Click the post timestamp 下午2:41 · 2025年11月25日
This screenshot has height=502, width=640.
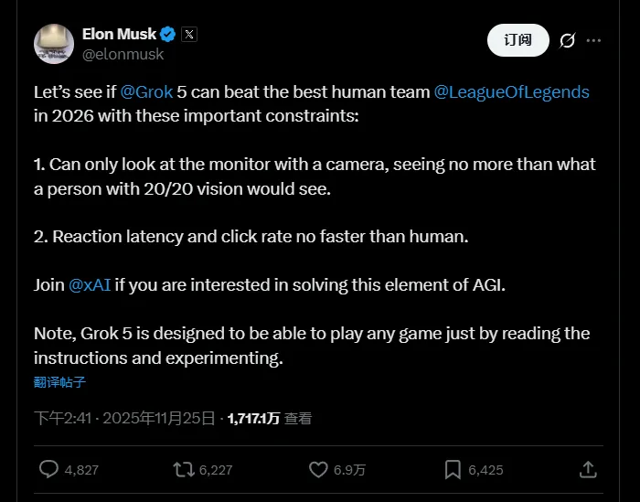tap(124, 419)
